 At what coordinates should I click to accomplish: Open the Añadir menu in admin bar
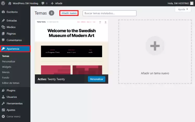click(56, 3)
